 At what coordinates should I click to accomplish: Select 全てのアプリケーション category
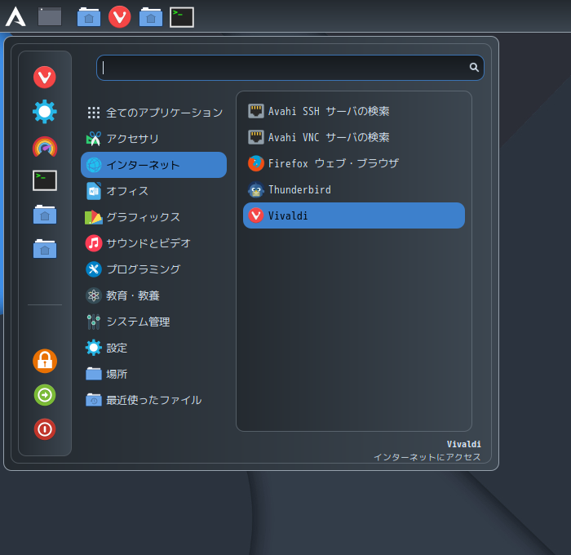(x=153, y=113)
